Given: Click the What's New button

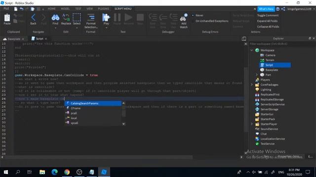Looking at the screenshot, I should 266,9.
